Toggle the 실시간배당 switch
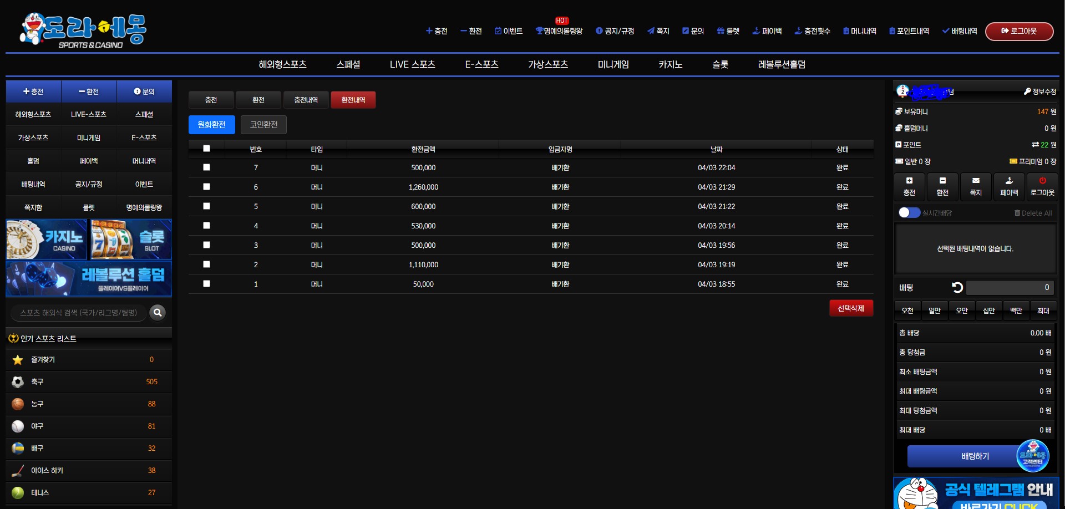 pyautogui.click(x=909, y=213)
